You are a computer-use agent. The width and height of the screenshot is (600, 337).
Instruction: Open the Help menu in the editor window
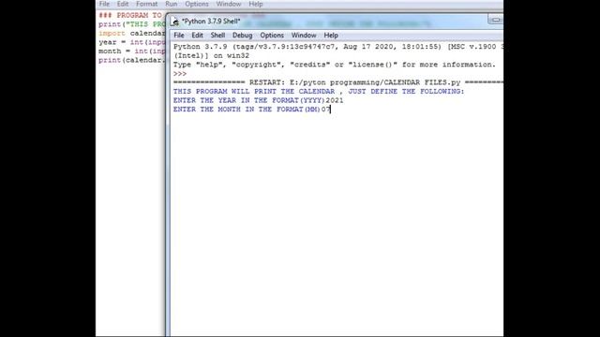coord(256,4)
